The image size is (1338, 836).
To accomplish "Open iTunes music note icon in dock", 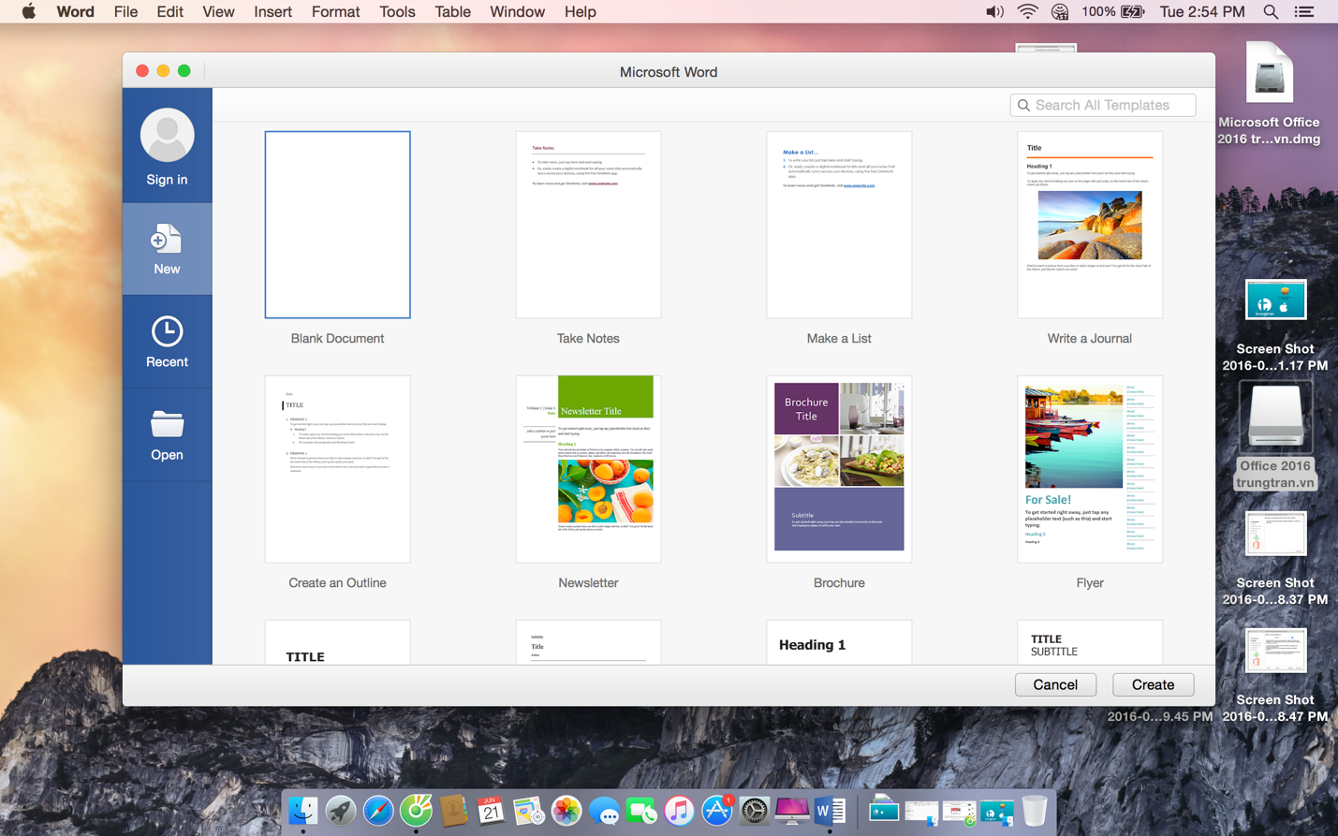I will click(679, 811).
